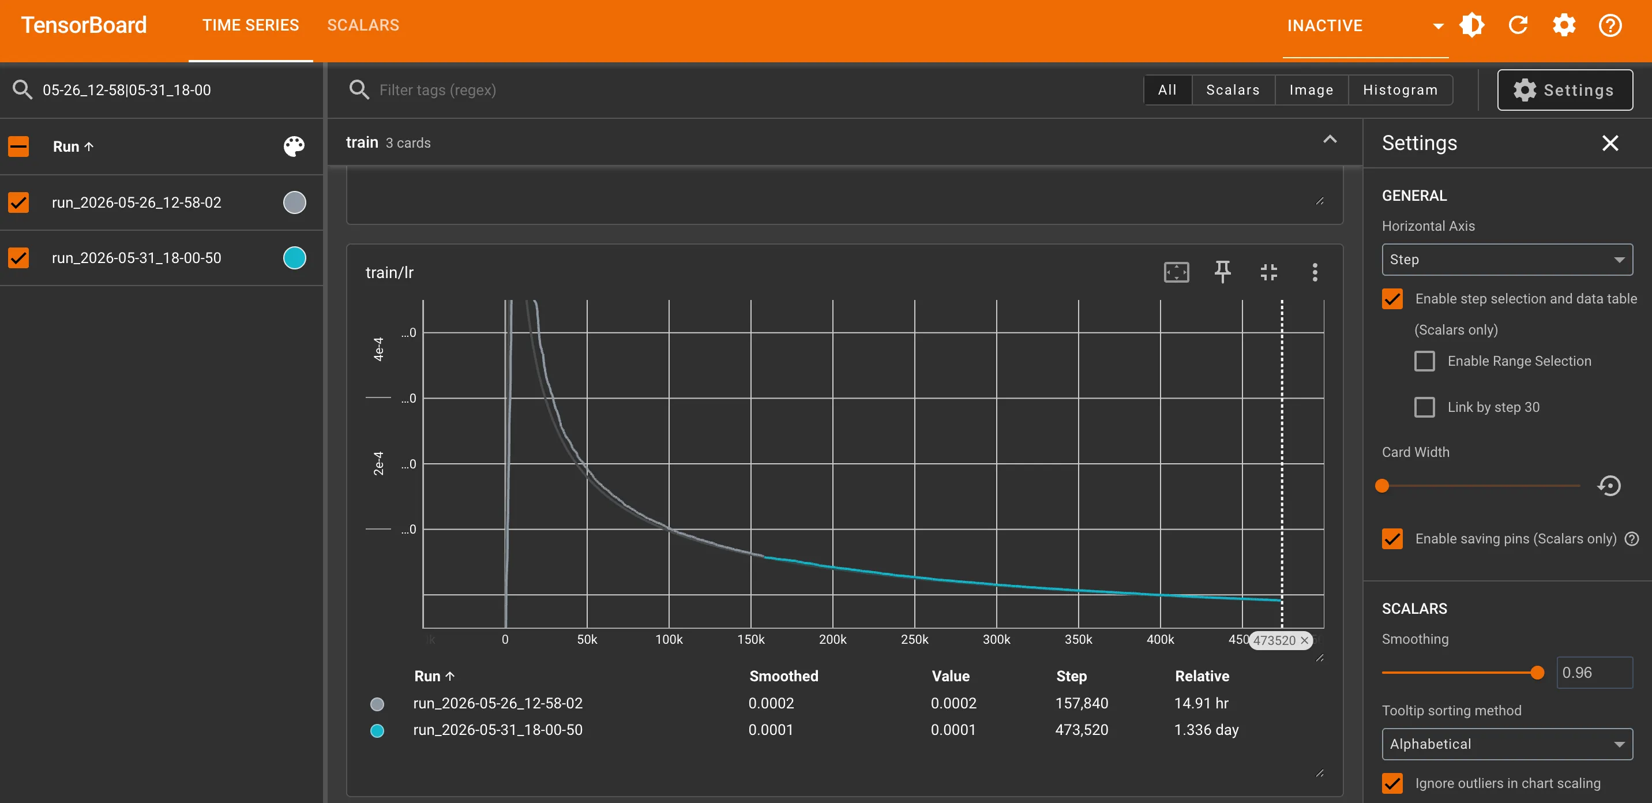This screenshot has width=1652, height=803.
Task: Toggle all runs checkbox in header
Action: pos(18,146)
